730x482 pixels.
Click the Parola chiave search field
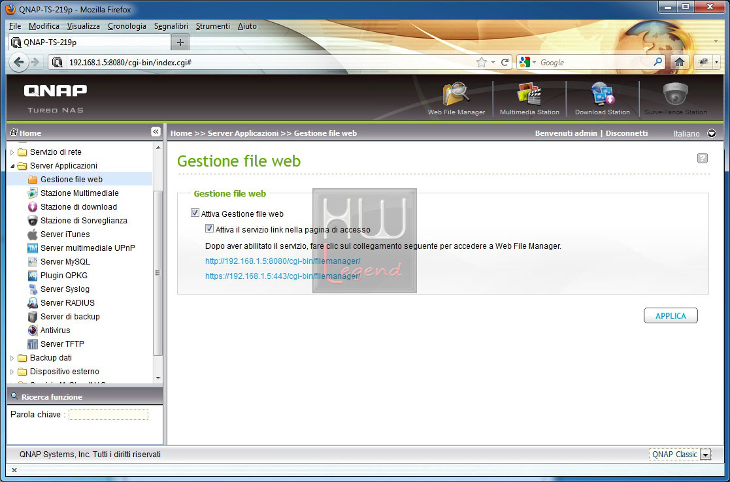[x=108, y=414]
